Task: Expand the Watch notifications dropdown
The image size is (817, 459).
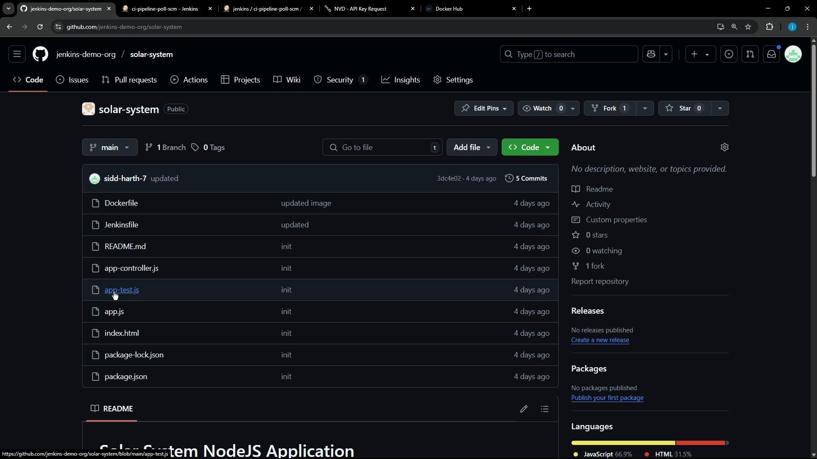Action: coord(573,108)
